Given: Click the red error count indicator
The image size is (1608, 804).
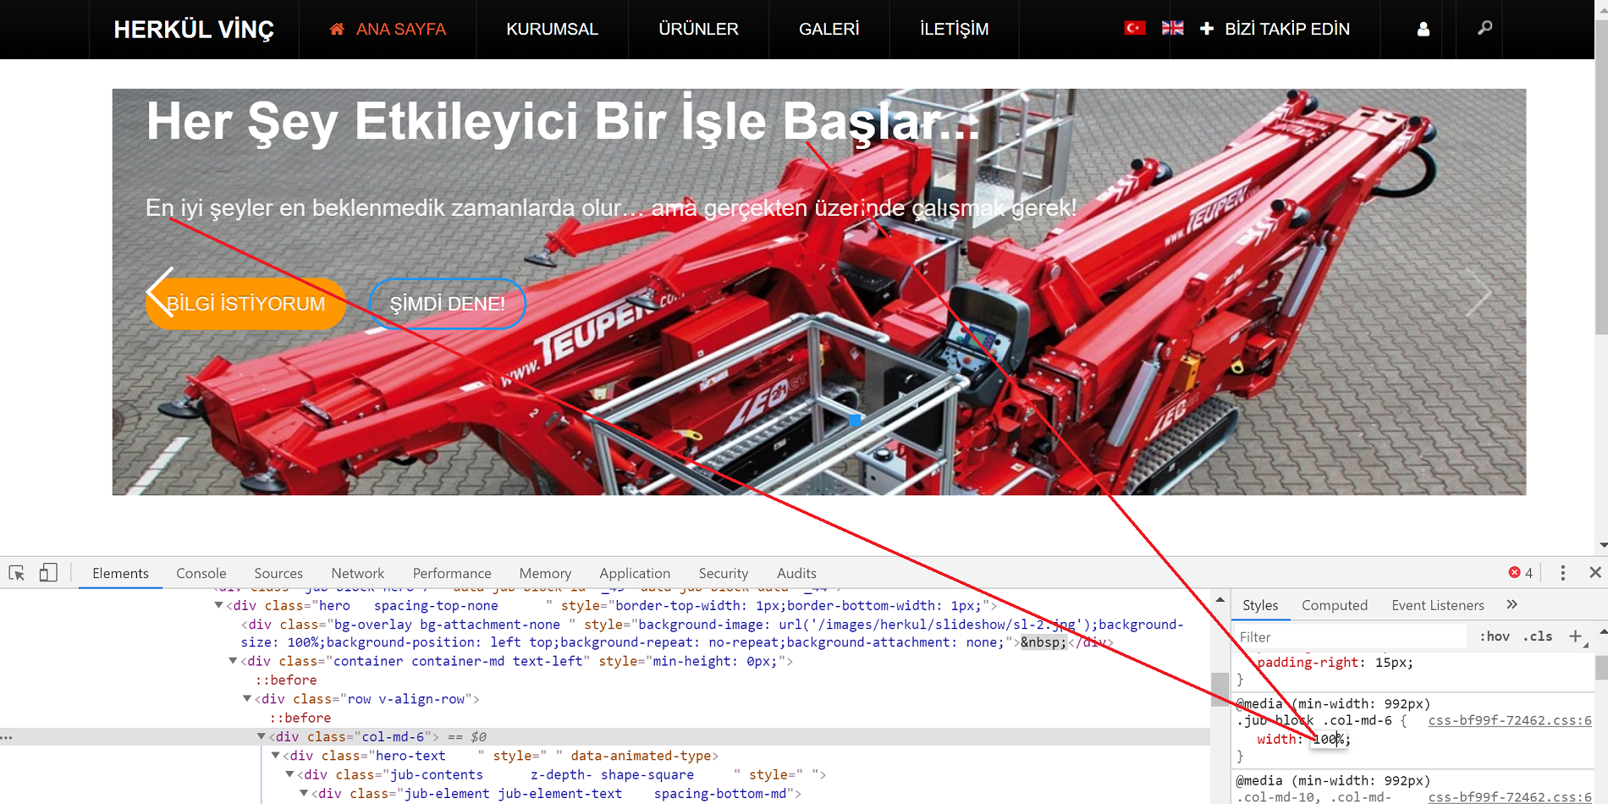Looking at the screenshot, I should (x=1520, y=573).
